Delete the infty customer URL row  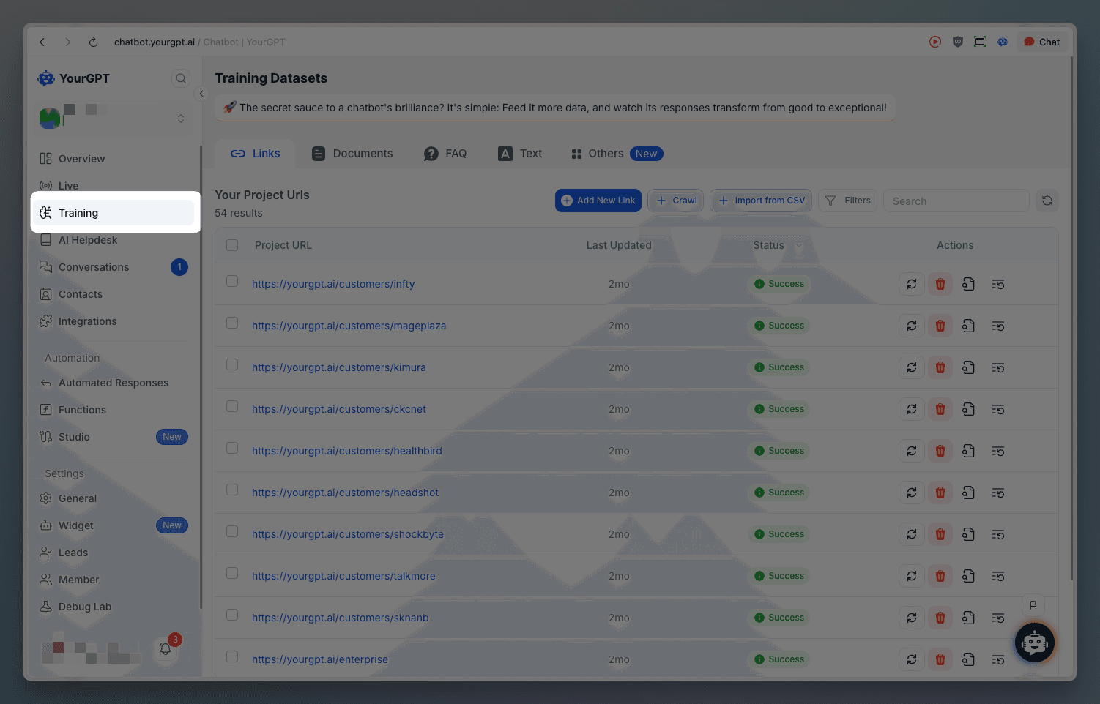coord(940,284)
